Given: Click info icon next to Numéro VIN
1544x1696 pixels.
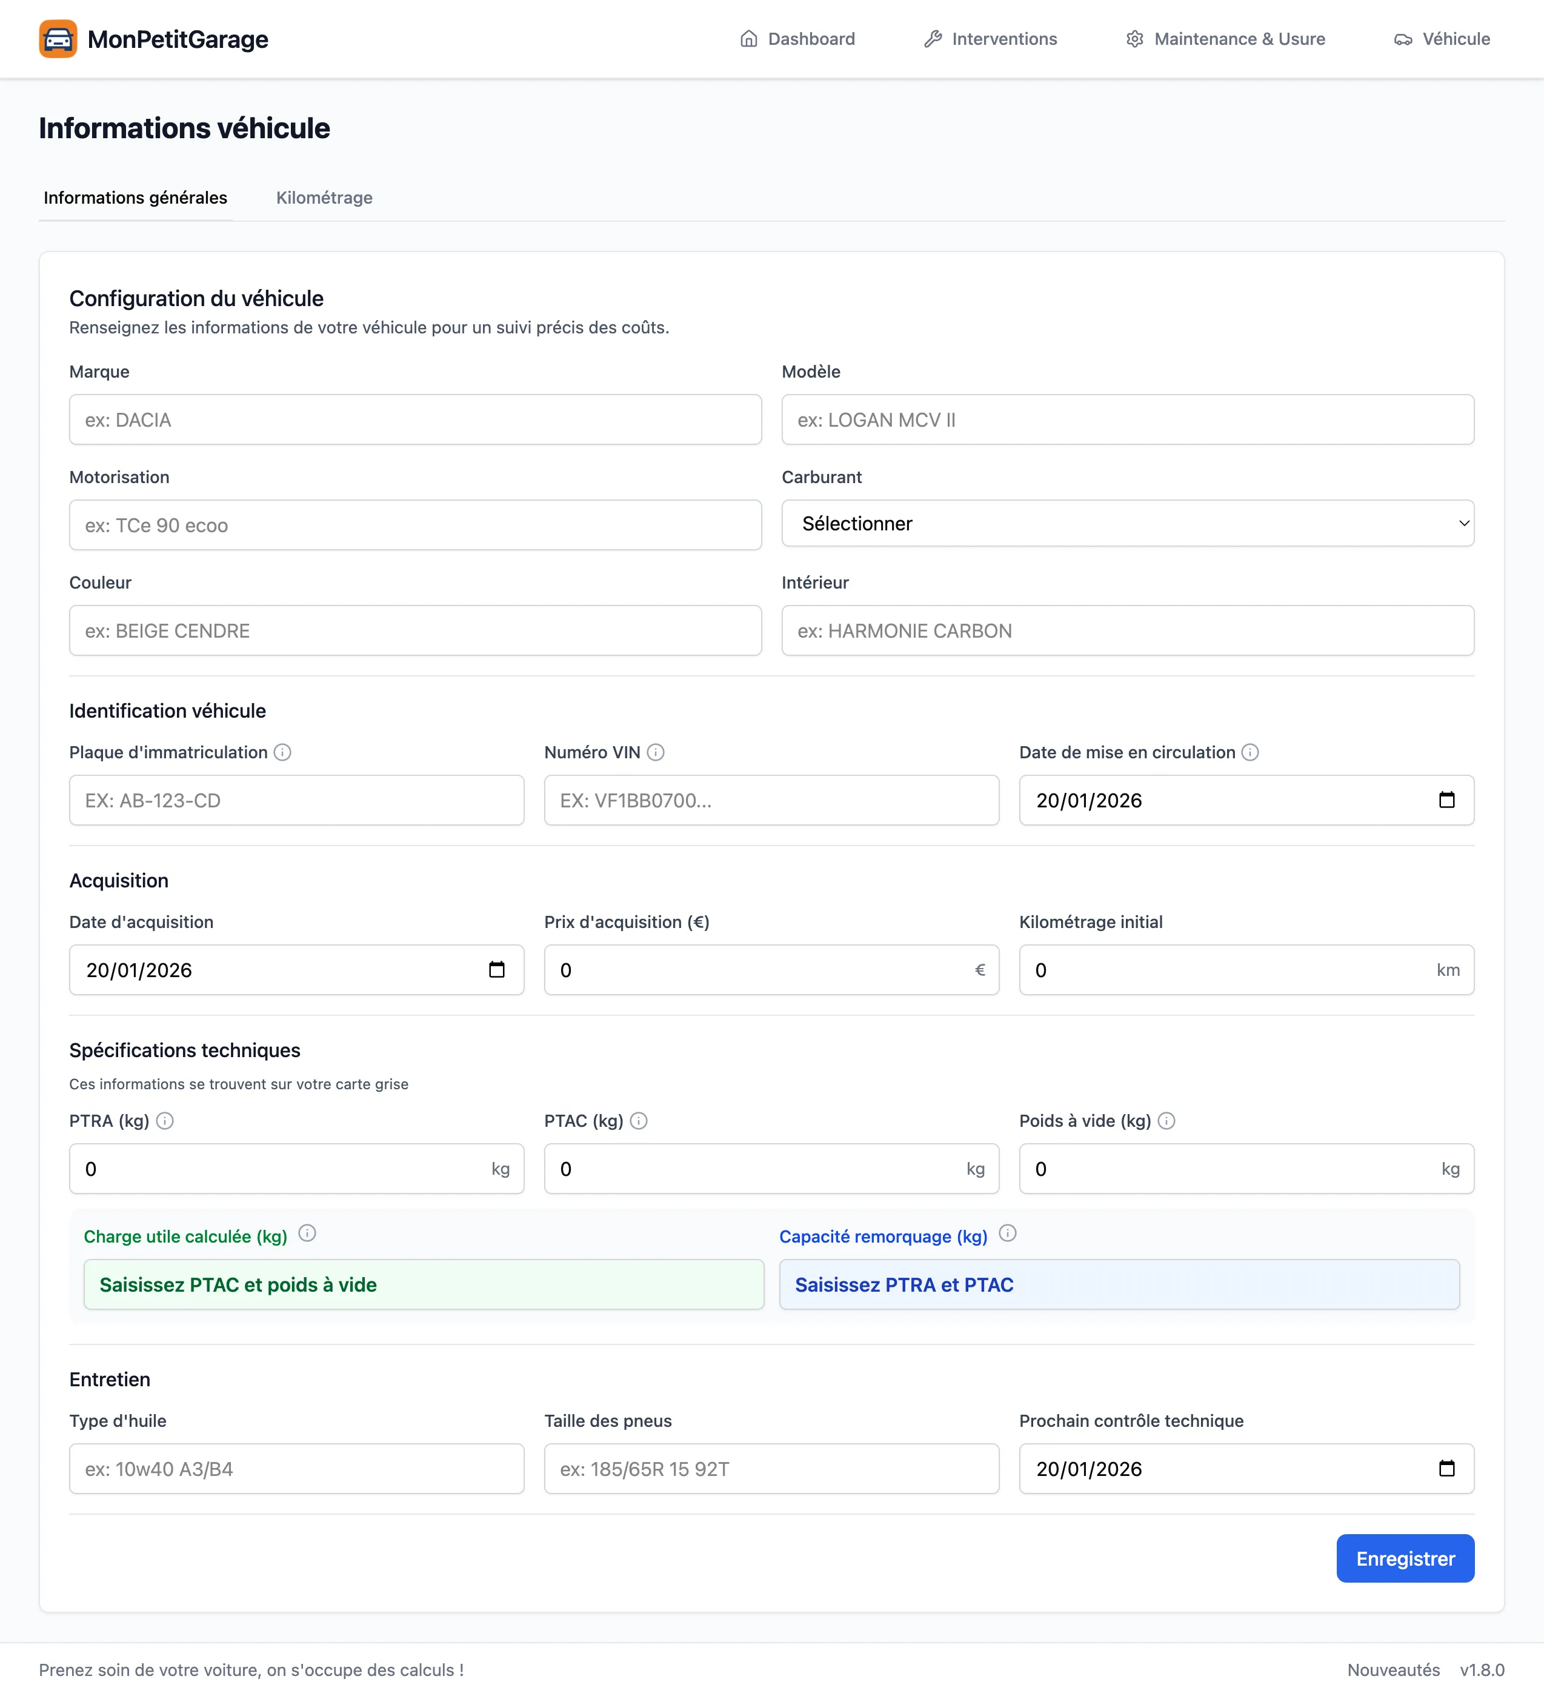Looking at the screenshot, I should [x=656, y=752].
